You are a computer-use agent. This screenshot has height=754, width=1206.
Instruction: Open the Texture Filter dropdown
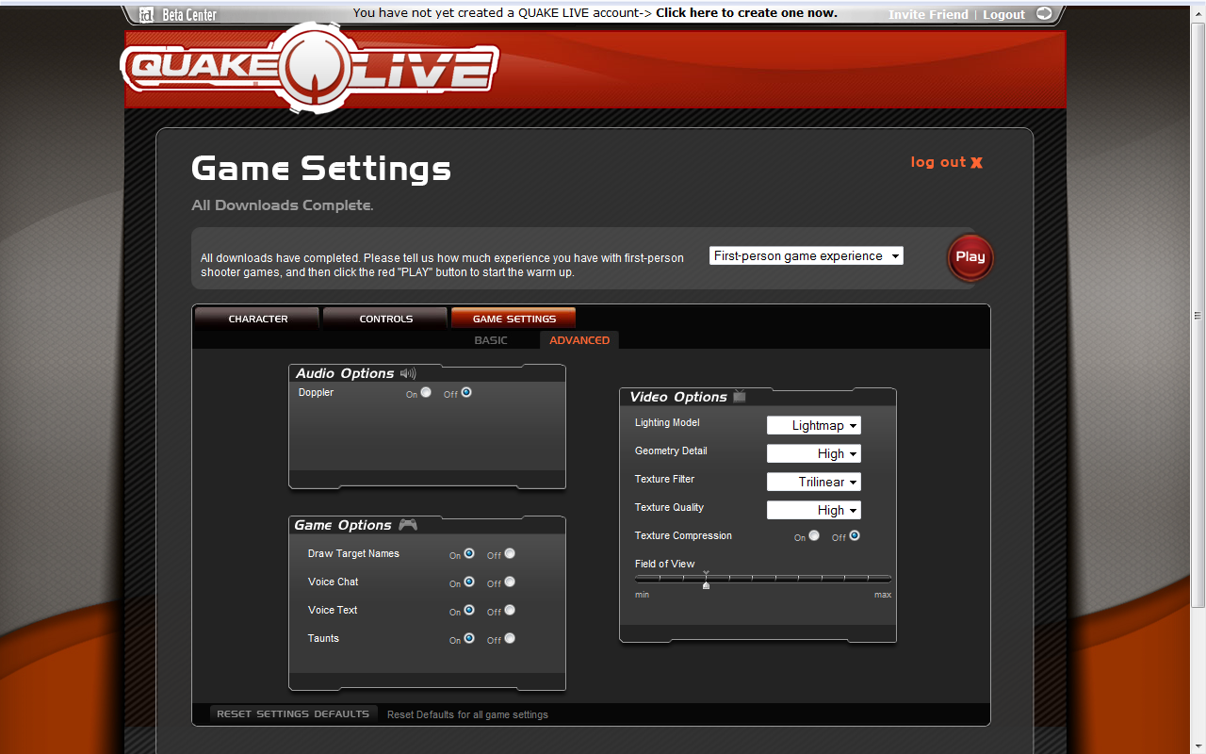coord(814,482)
